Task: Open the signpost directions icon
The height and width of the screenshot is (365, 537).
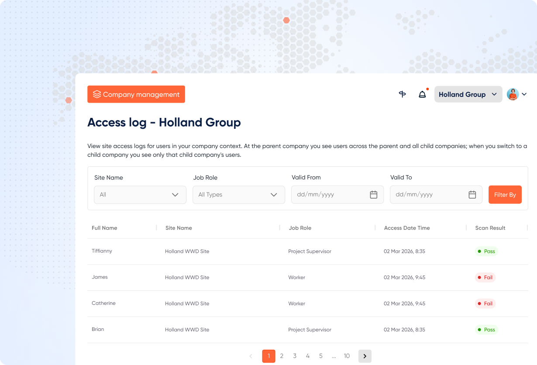Action: coord(403,94)
